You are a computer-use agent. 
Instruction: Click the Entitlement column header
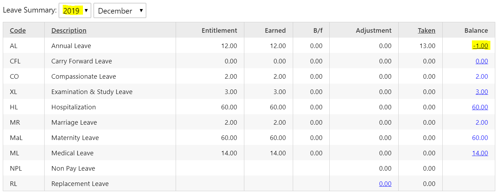(219, 30)
